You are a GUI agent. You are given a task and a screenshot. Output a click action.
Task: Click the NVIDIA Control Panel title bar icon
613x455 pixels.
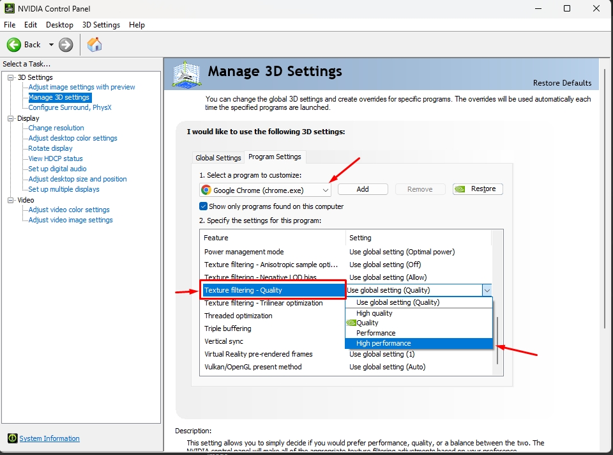click(9, 8)
